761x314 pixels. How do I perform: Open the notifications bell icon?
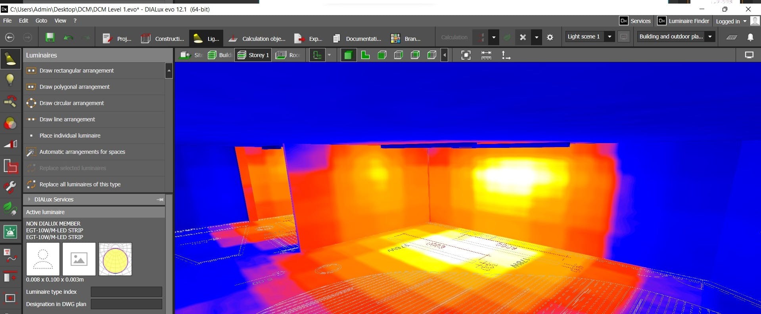tap(750, 37)
